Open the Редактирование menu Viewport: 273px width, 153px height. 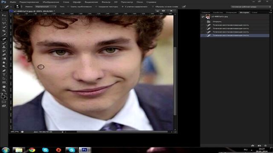pyautogui.click(x=29, y=2)
